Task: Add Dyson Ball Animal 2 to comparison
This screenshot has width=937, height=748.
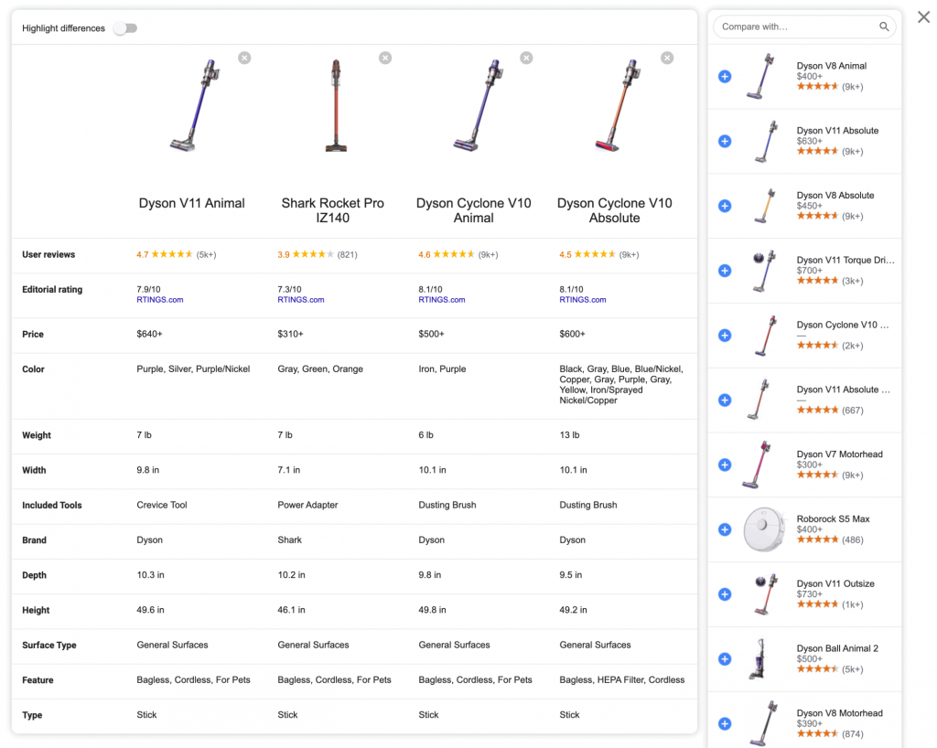Action: click(725, 659)
